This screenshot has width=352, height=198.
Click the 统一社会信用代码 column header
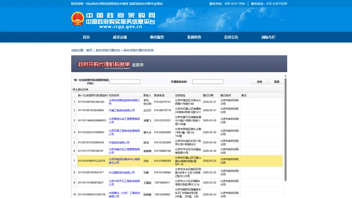pos(93,95)
